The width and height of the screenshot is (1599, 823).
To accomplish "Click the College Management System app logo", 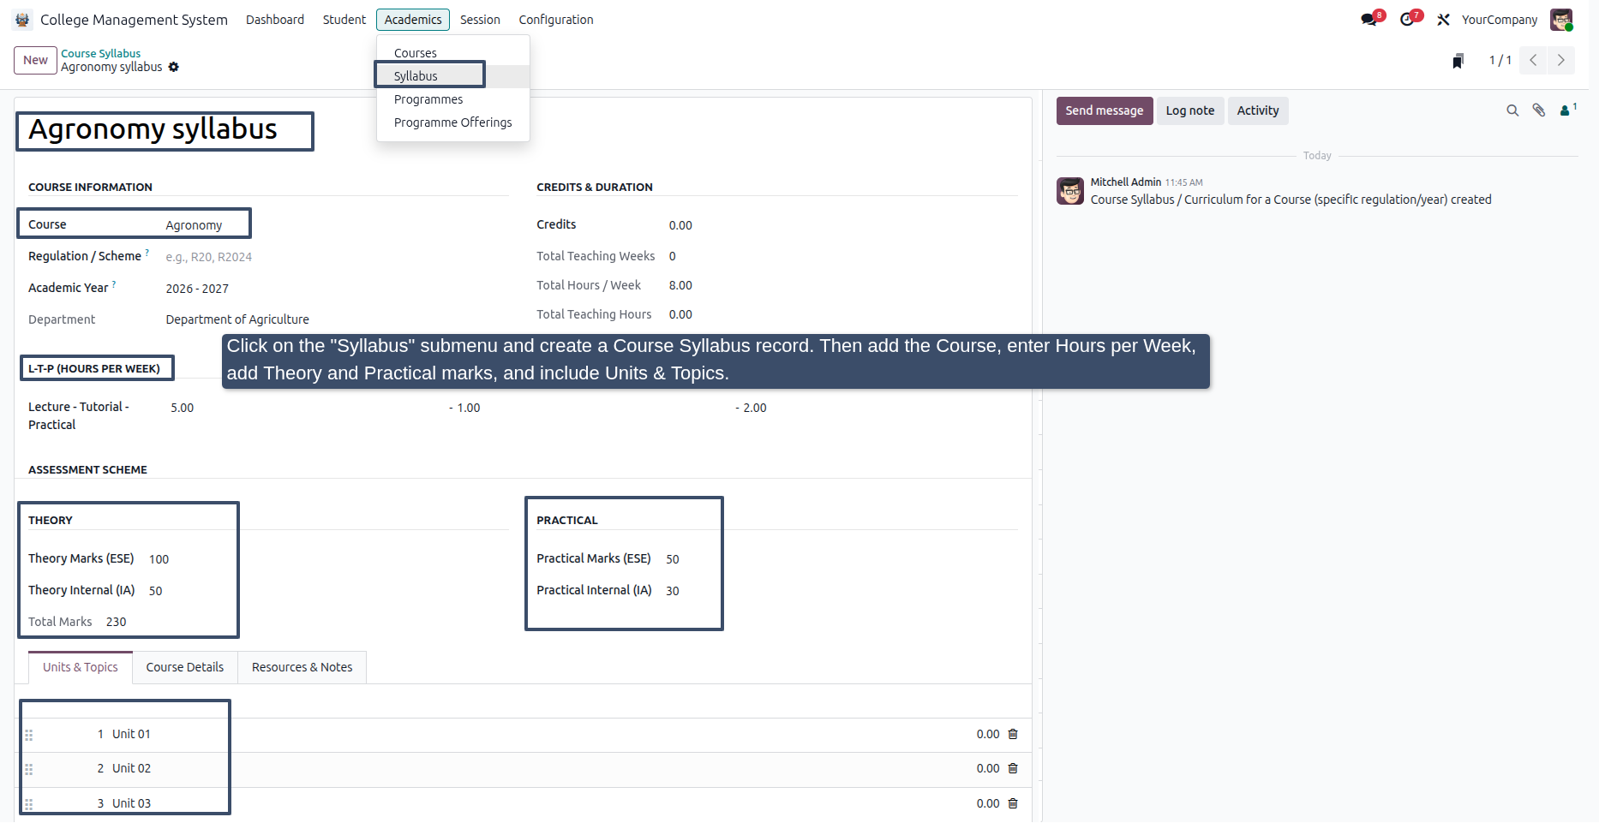I will [22, 20].
